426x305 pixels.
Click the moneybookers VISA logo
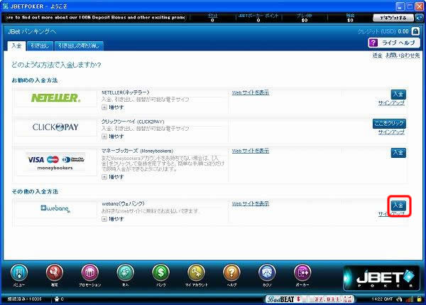55,161
